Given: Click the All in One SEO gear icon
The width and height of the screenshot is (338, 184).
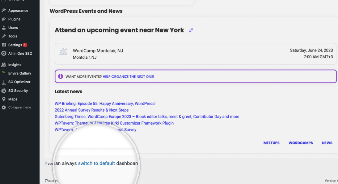Looking at the screenshot, I should click(4, 53).
